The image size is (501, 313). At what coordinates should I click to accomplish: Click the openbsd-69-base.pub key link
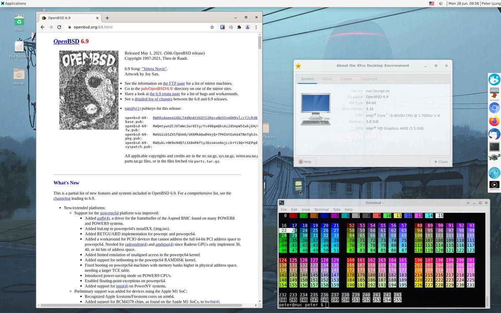click(205, 118)
